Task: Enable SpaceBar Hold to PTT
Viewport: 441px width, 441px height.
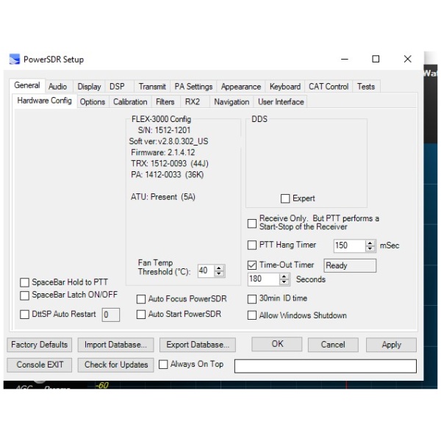Action: 24,282
